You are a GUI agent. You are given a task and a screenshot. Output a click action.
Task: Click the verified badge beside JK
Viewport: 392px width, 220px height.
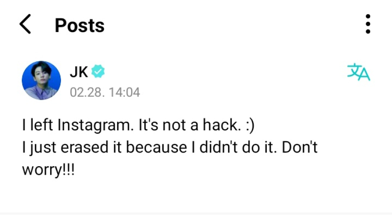[x=98, y=72]
